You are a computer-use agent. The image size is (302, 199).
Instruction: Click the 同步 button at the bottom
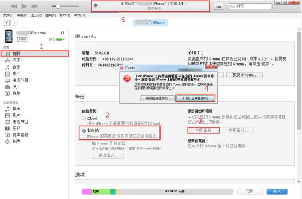click(250, 191)
